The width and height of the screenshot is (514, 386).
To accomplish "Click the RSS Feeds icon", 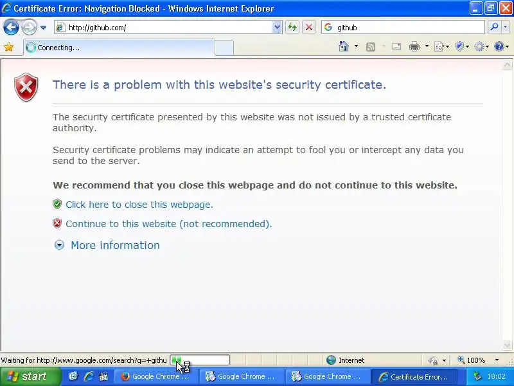I will point(371,47).
